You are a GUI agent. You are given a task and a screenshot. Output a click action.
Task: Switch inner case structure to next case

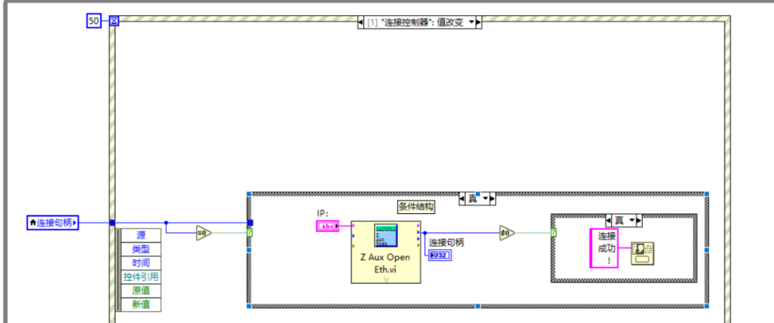coord(639,220)
